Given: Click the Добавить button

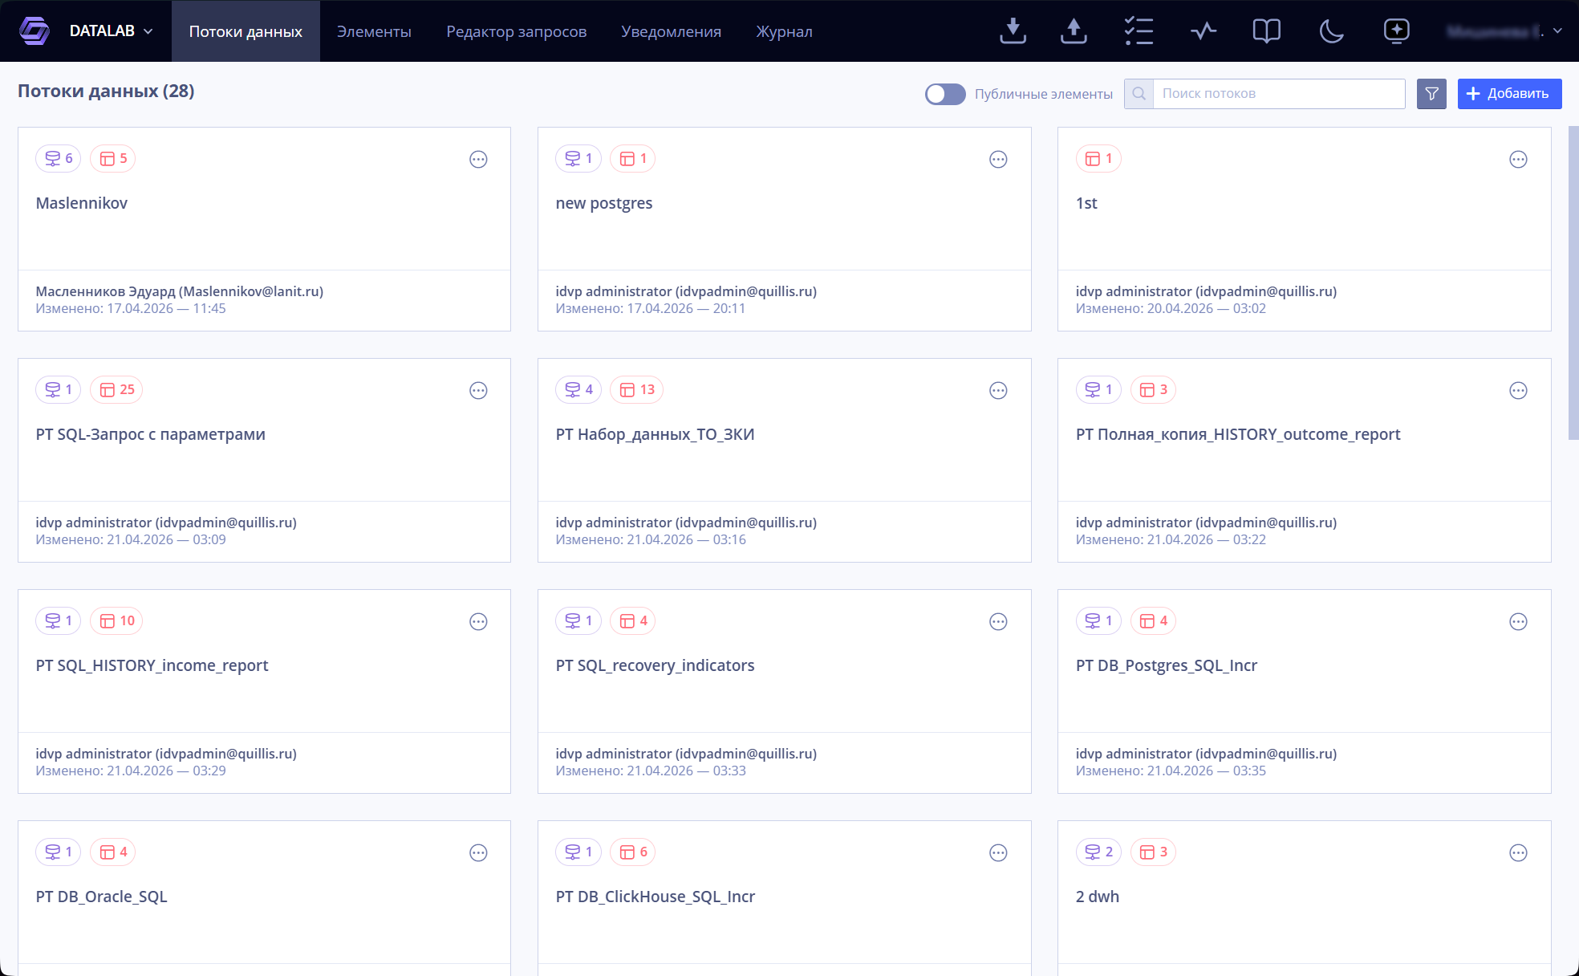Looking at the screenshot, I should 1509,94.
